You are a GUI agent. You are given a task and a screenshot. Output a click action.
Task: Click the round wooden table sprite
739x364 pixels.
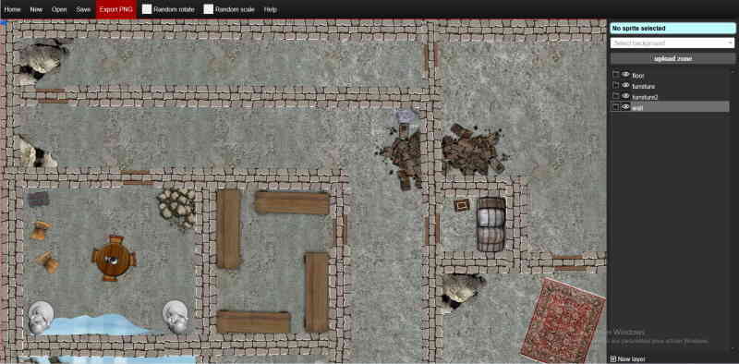pyautogui.click(x=114, y=259)
